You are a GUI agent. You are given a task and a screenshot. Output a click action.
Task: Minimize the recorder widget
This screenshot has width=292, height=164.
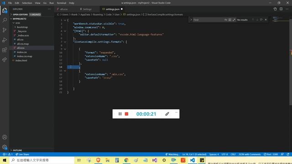(x=176, y=113)
